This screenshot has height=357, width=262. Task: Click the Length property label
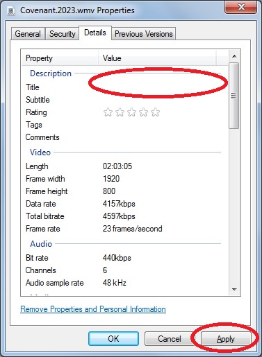click(x=37, y=166)
